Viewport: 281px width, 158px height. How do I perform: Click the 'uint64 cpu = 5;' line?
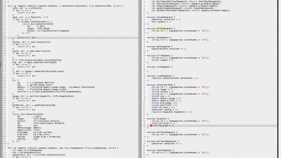pyautogui.click(x=161, y=96)
